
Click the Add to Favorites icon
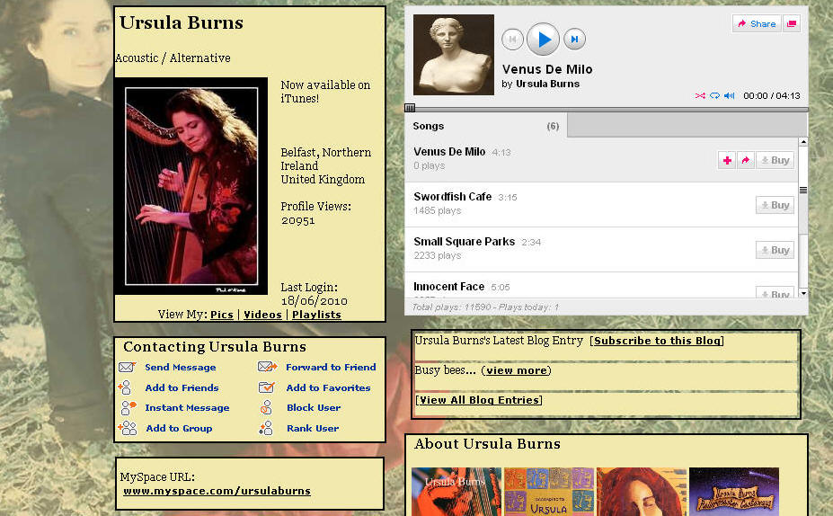[x=267, y=387]
